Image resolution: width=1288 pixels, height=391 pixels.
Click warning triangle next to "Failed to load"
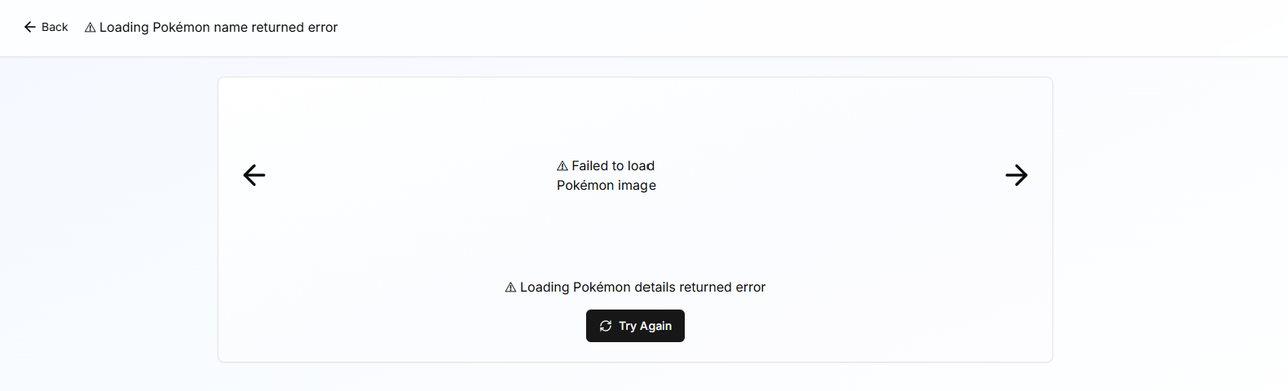562,166
